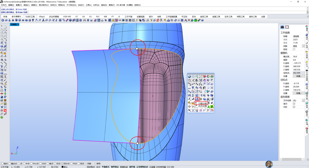Click the SubD sphere primitive icon

(x=19, y=20)
